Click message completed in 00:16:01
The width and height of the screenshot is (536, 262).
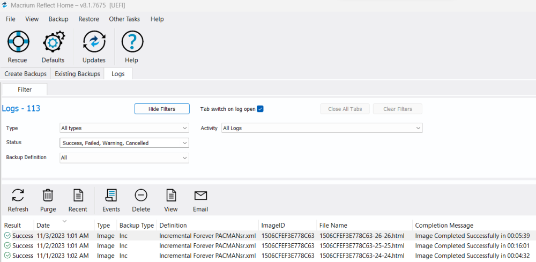(472, 246)
